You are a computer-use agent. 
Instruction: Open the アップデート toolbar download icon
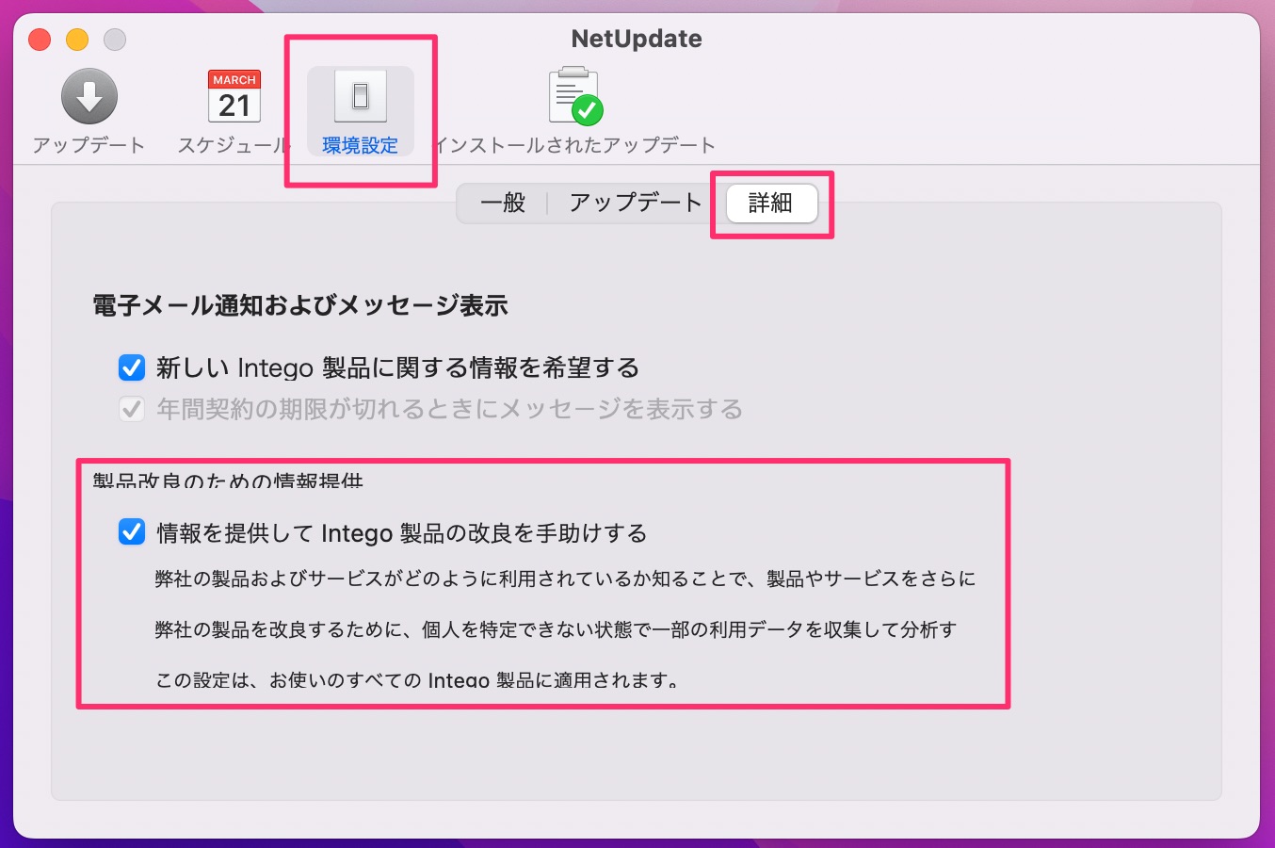(x=89, y=97)
